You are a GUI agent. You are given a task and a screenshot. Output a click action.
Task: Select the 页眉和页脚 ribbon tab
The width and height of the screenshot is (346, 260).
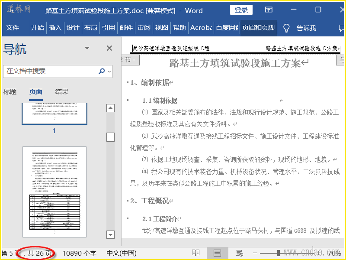[258, 28]
